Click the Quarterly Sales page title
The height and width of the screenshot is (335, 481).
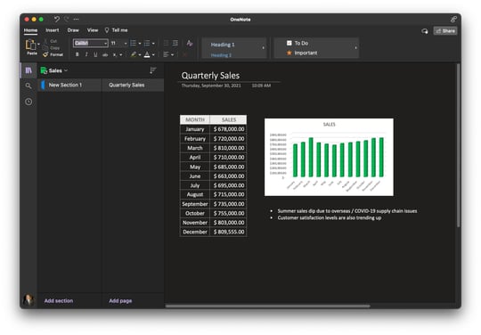click(x=210, y=76)
